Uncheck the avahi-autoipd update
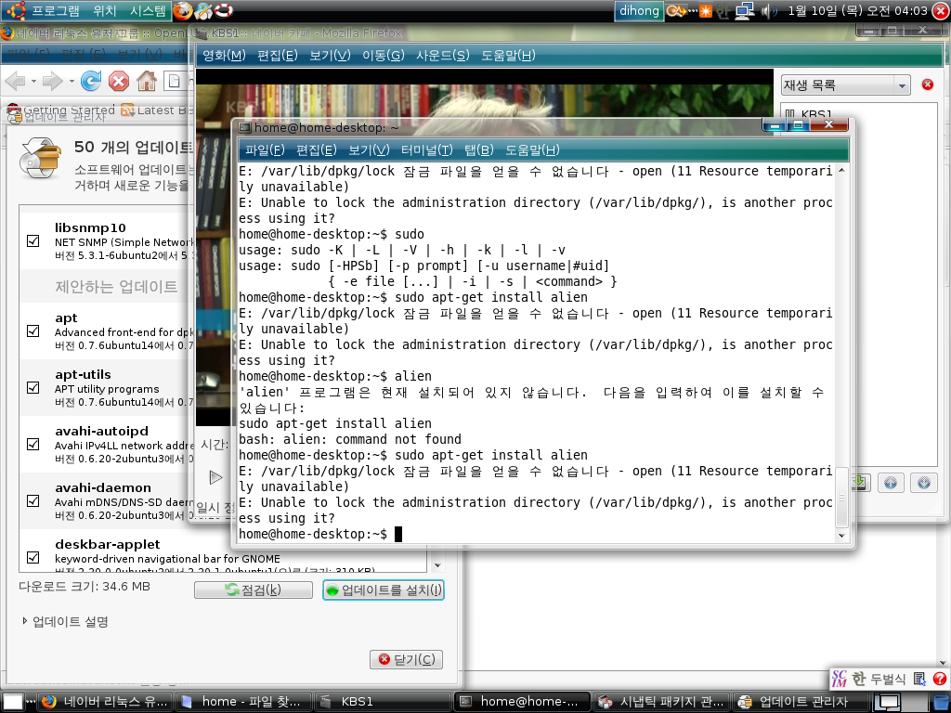 click(x=33, y=445)
